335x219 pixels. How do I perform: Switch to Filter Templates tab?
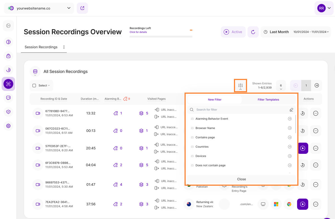pyautogui.click(x=268, y=100)
